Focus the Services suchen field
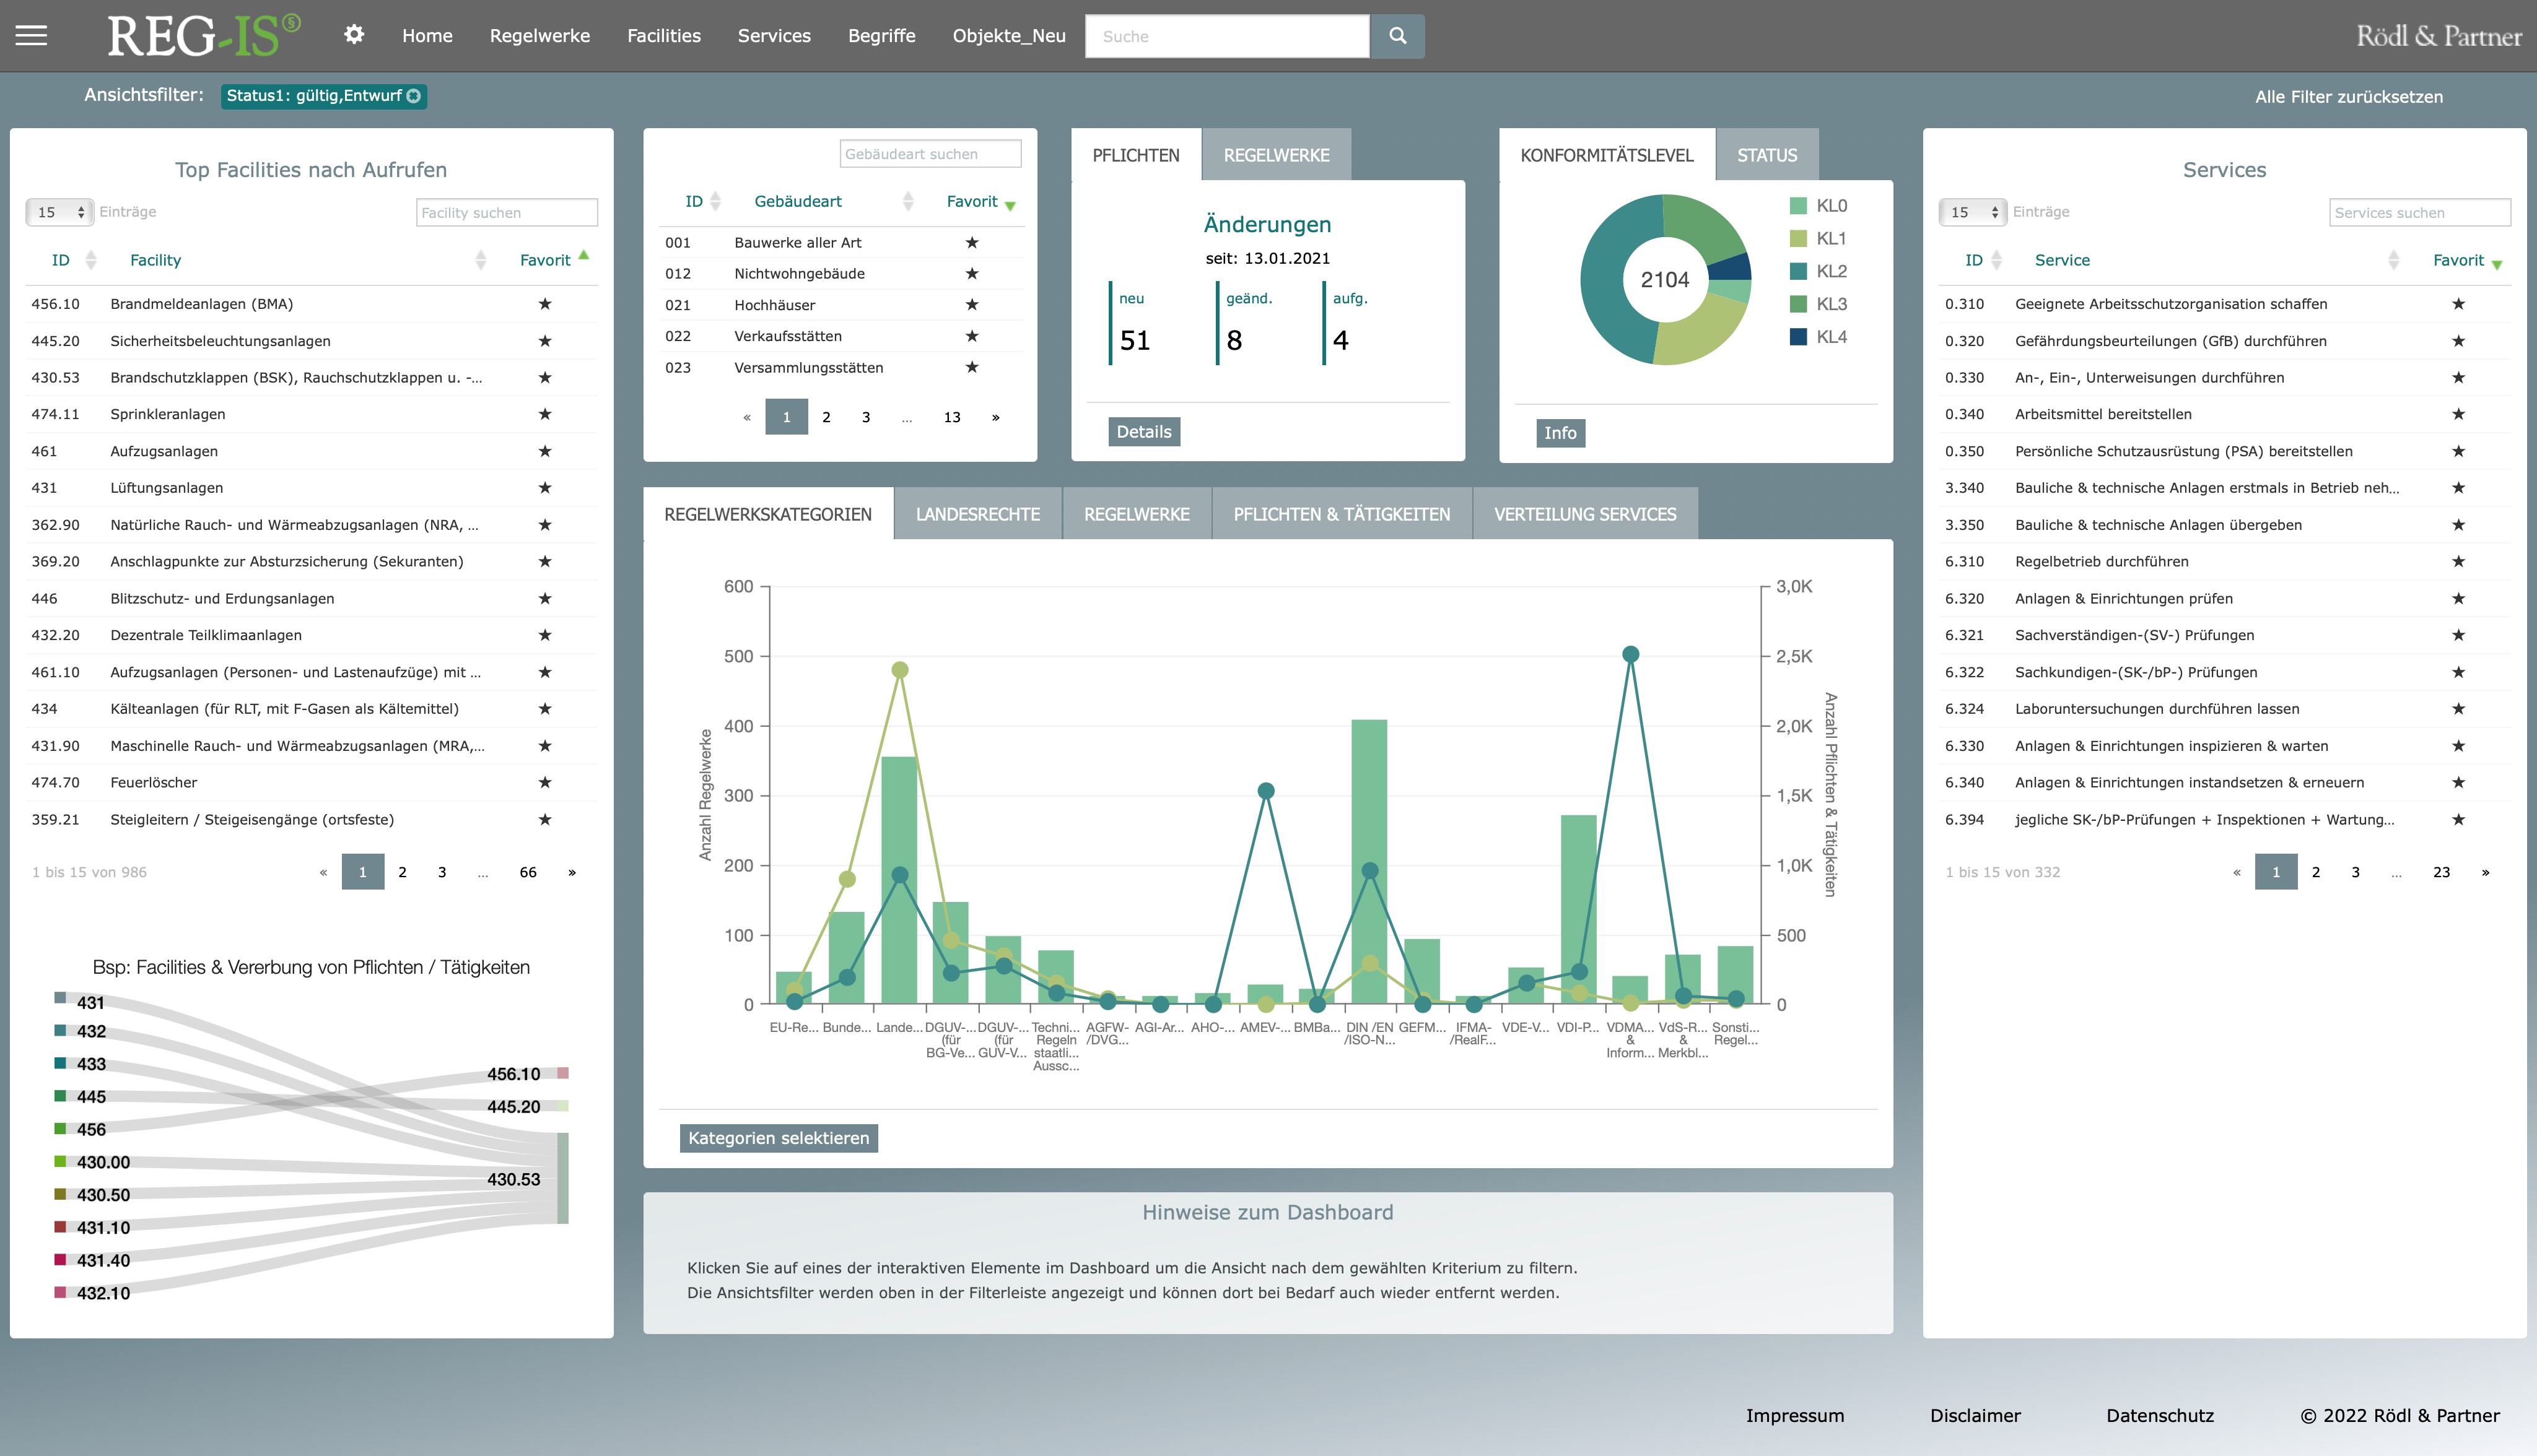2537x1456 pixels. (x=2419, y=212)
